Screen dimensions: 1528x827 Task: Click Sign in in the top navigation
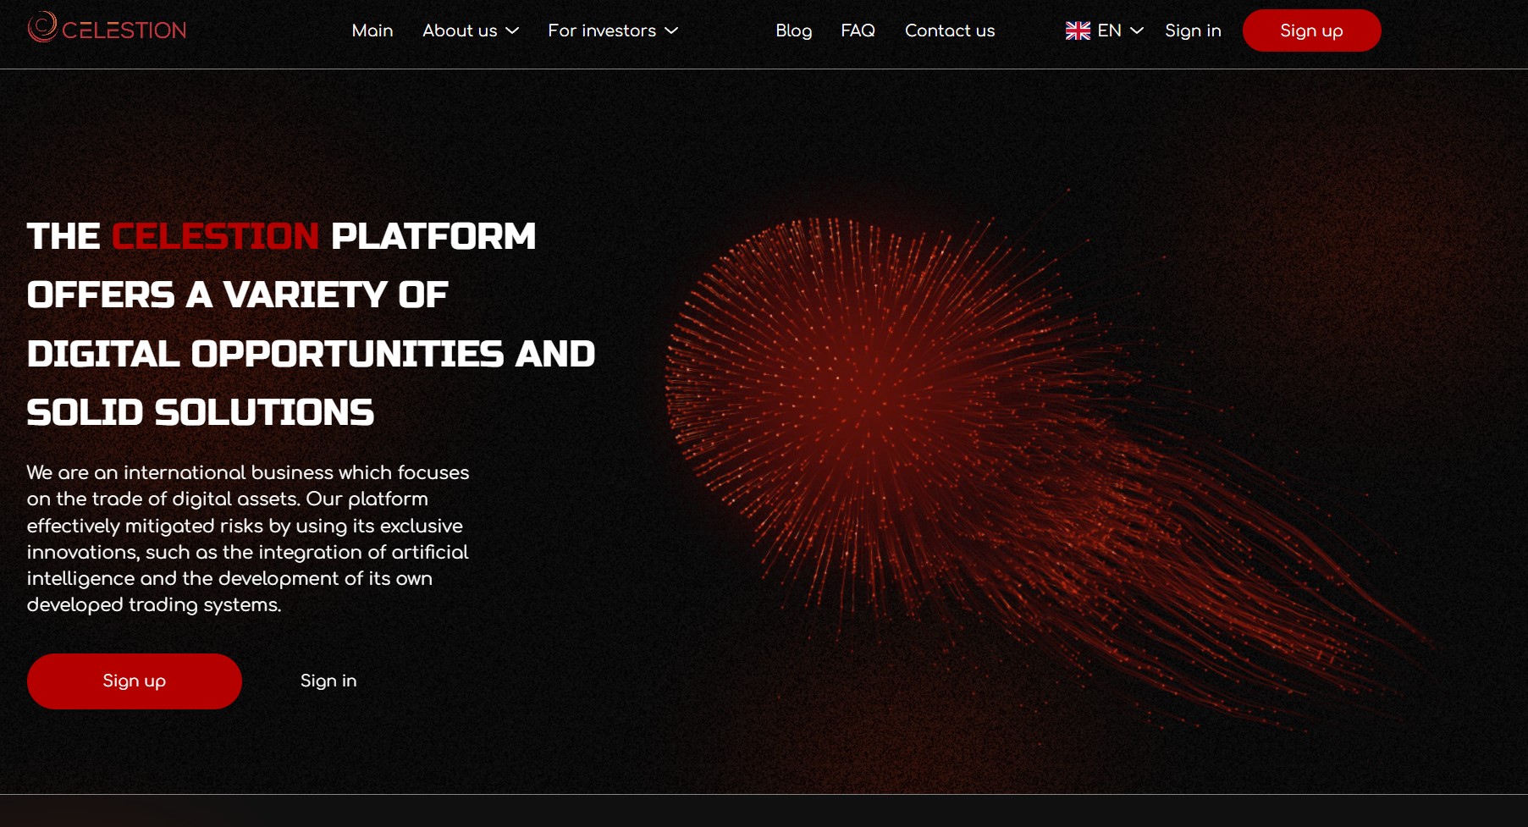(x=1192, y=31)
